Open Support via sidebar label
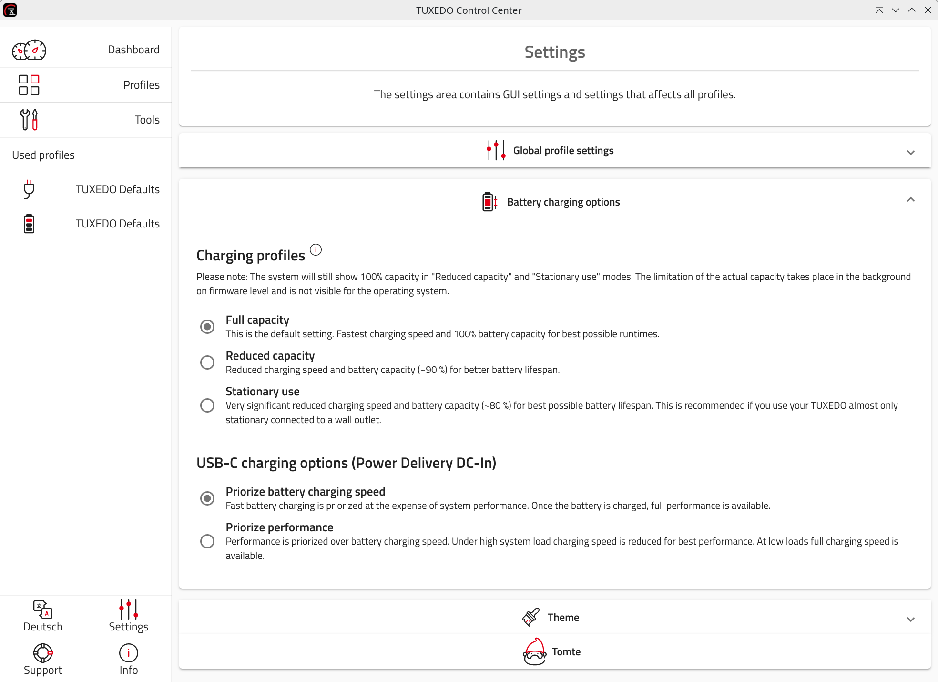This screenshot has height=682, width=938. coord(43,670)
